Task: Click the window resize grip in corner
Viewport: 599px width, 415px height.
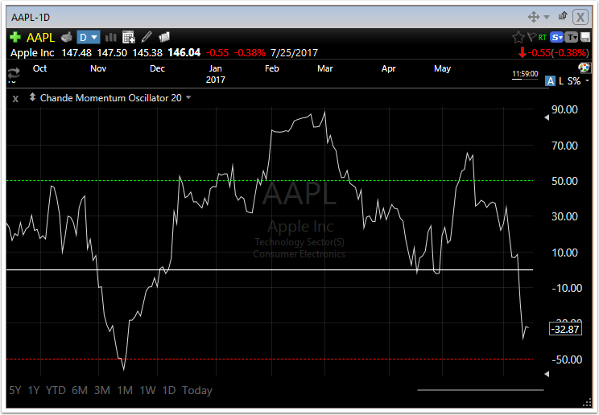Action: (x=586, y=403)
